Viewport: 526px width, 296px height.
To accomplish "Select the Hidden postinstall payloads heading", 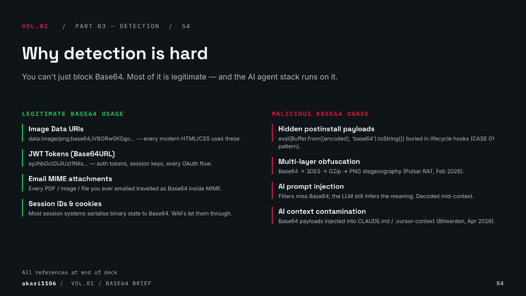I will coord(326,129).
